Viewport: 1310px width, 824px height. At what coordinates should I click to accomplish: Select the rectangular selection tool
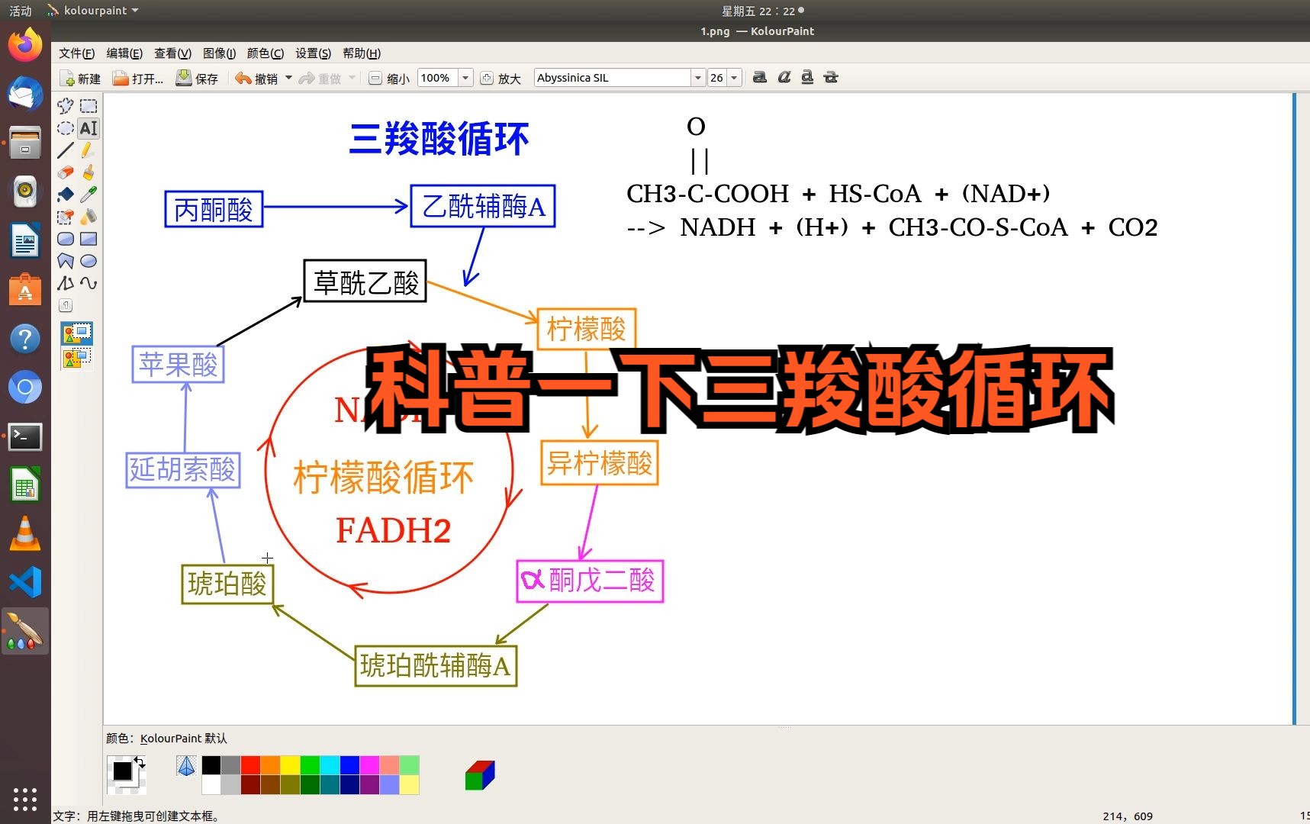89,106
